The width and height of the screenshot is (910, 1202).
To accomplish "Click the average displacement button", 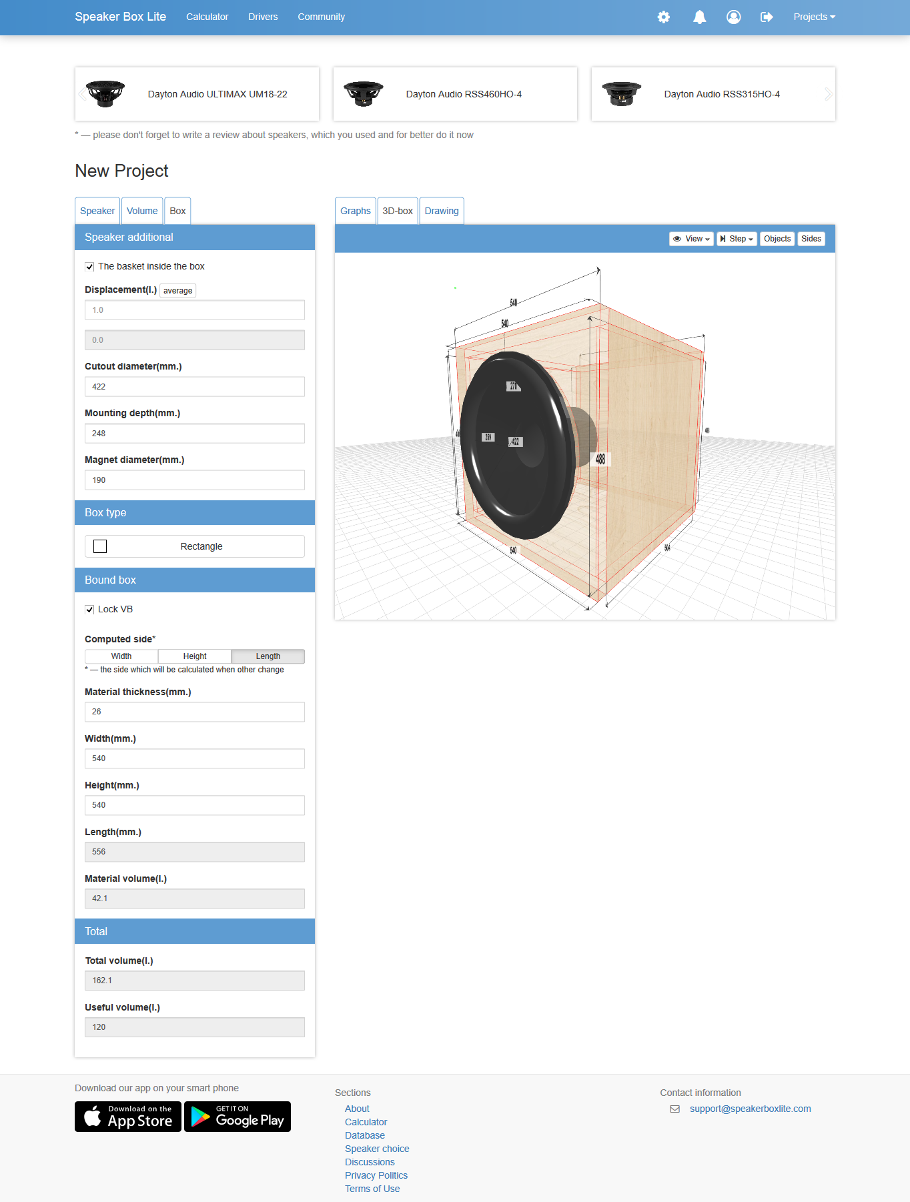I will pos(177,291).
